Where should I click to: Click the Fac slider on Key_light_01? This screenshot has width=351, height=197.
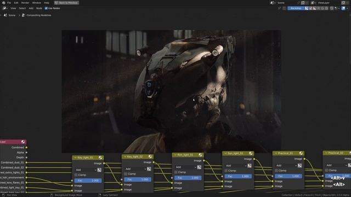tap(88, 181)
